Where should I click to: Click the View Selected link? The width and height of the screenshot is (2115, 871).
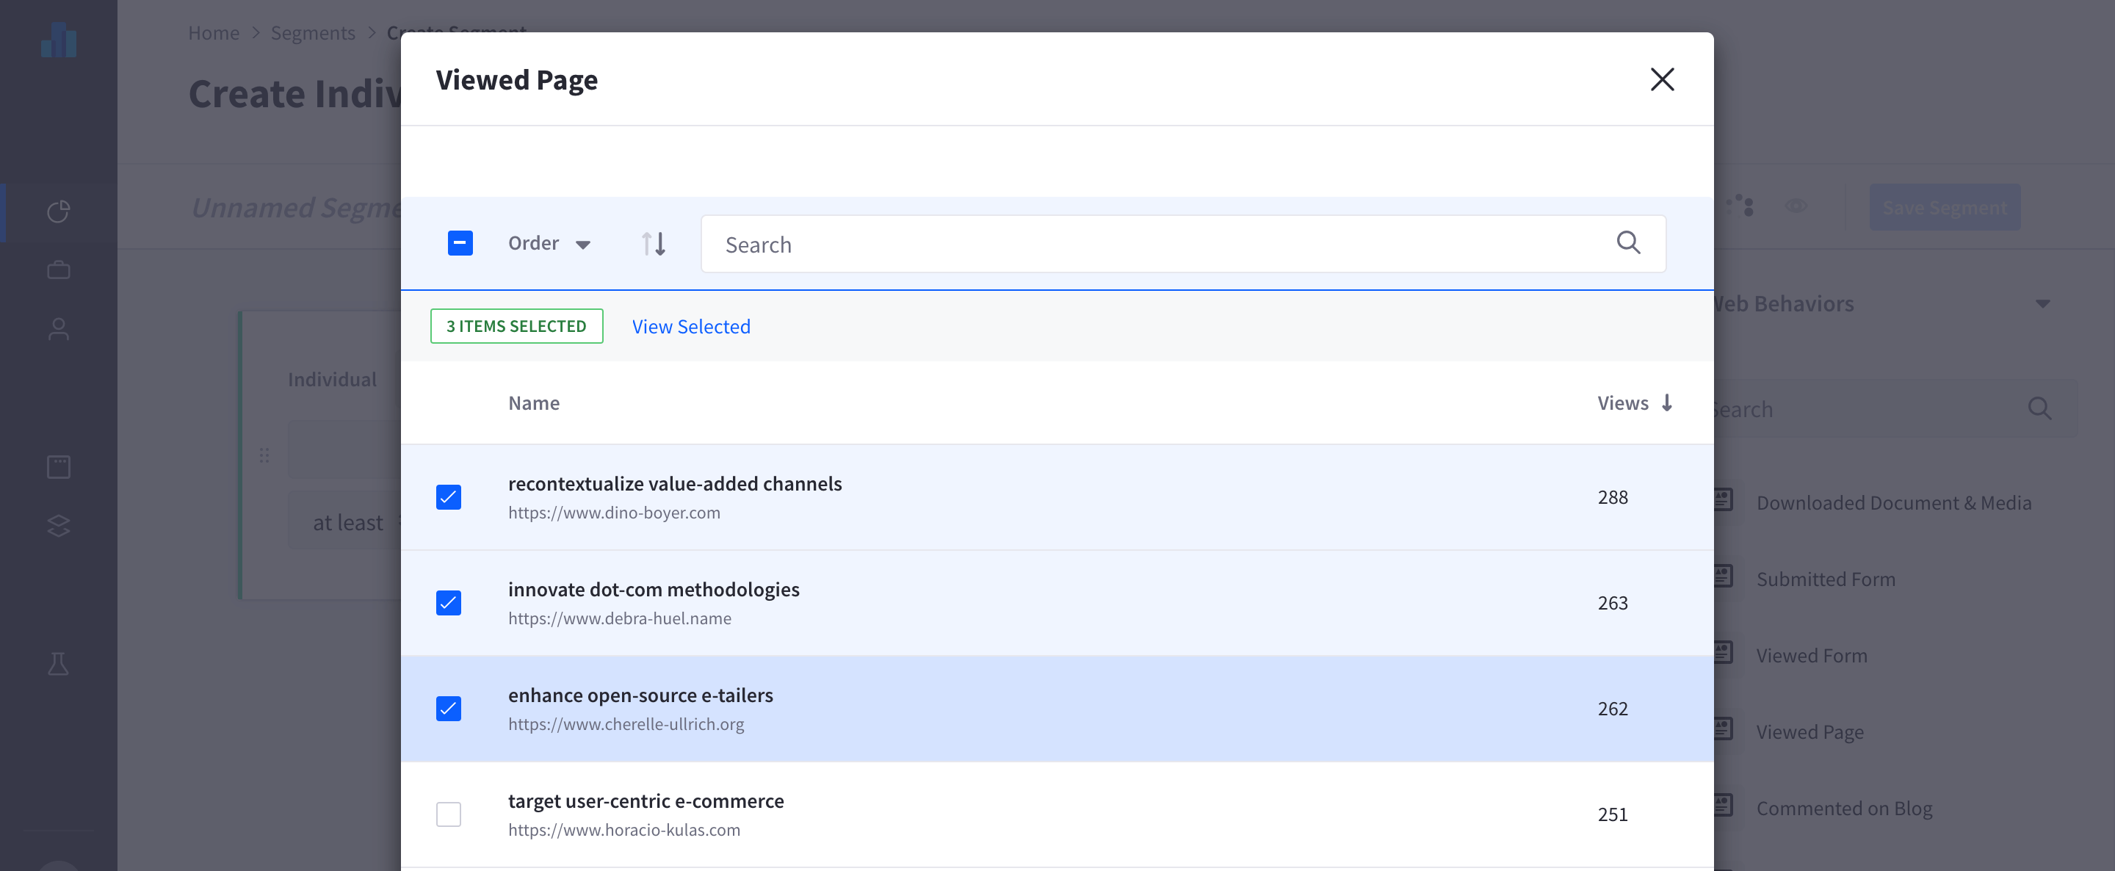click(690, 326)
